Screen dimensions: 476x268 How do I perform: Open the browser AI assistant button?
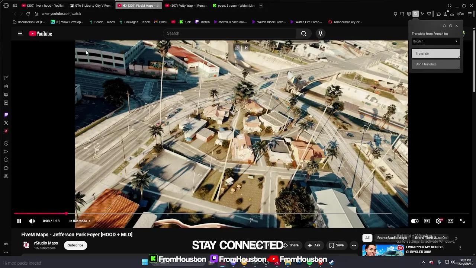pyautogui.click(x=460, y=14)
